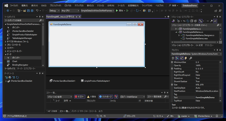Click the Share icon in the title toolbar
This screenshot has width=226, height=121.
point(216,11)
